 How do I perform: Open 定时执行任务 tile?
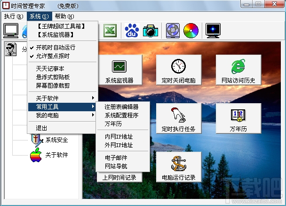[179, 118]
